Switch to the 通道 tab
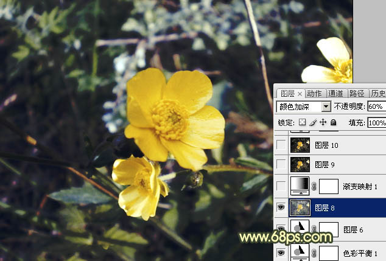Image resolution: width=386 pixels, height=261 pixels. tap(335, 93)
